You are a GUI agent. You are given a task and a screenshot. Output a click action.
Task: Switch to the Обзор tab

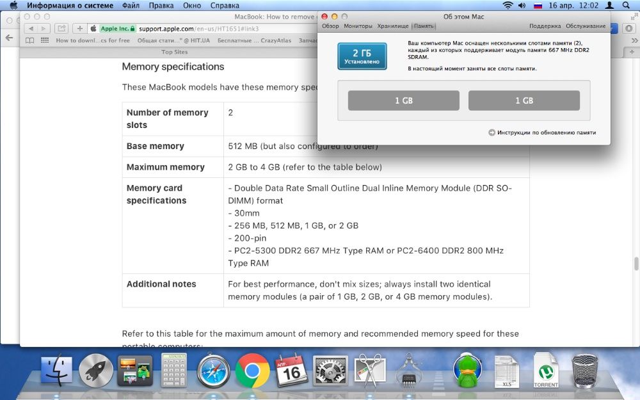330,26
